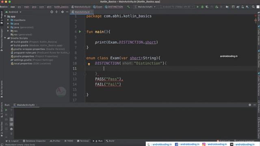
Task: Click the green run gutter arrow beside main()
Action: coord(80,32)
